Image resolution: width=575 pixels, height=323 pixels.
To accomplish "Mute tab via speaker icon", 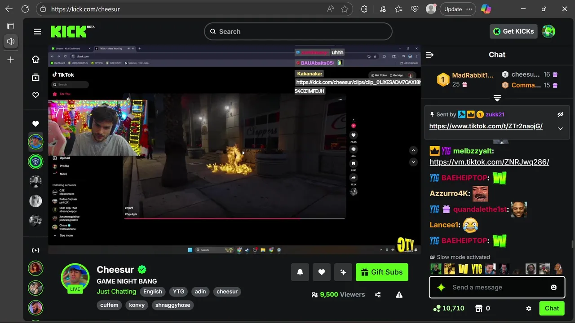I will (x=10, y=41).
